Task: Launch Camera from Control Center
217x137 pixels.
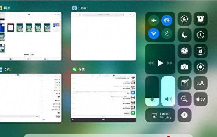Action: pos(184,67)
